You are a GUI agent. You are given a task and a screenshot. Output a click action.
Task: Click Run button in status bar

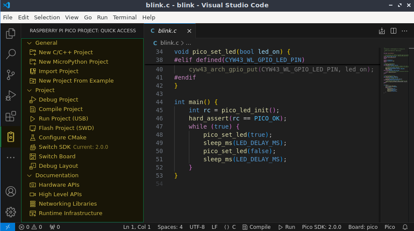pyautogui.click(x=287, y=227)
